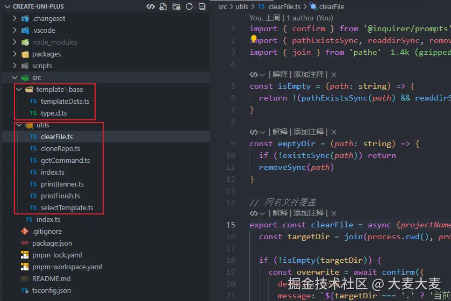Click 添加注释 above the emptyDir function

pos(309,132)
